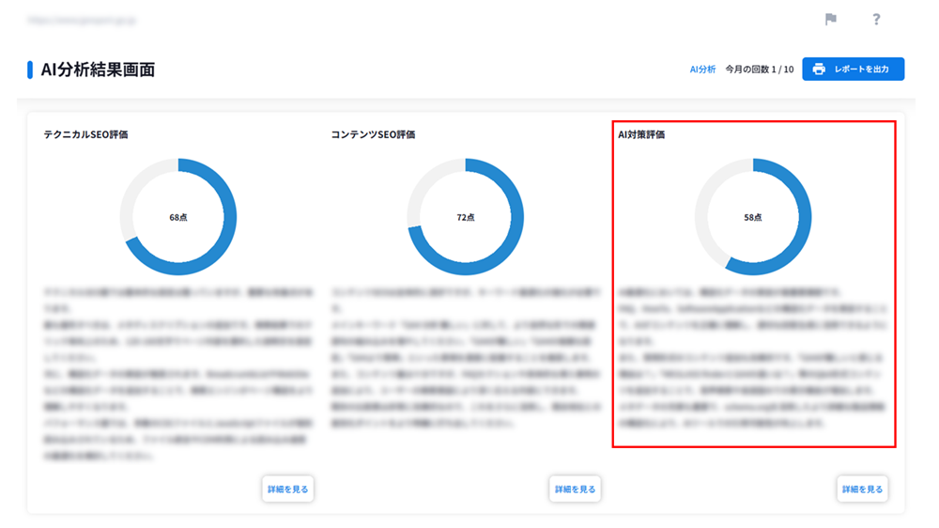Viewport: 939px width, 528px height.
Task: Open the AI分析 link
Action: tap(702, 70)
